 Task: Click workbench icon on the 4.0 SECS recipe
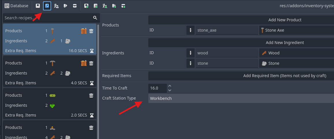click(84, 63)
